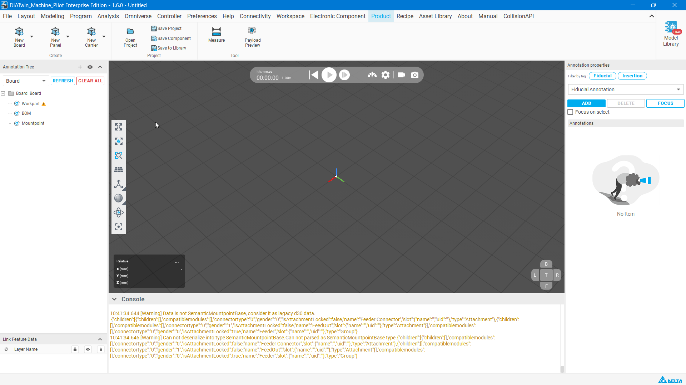The width and height of the screenshot is (686, 385).
Task: Toggle the Insertion filter tag
Action: [632, 76]
